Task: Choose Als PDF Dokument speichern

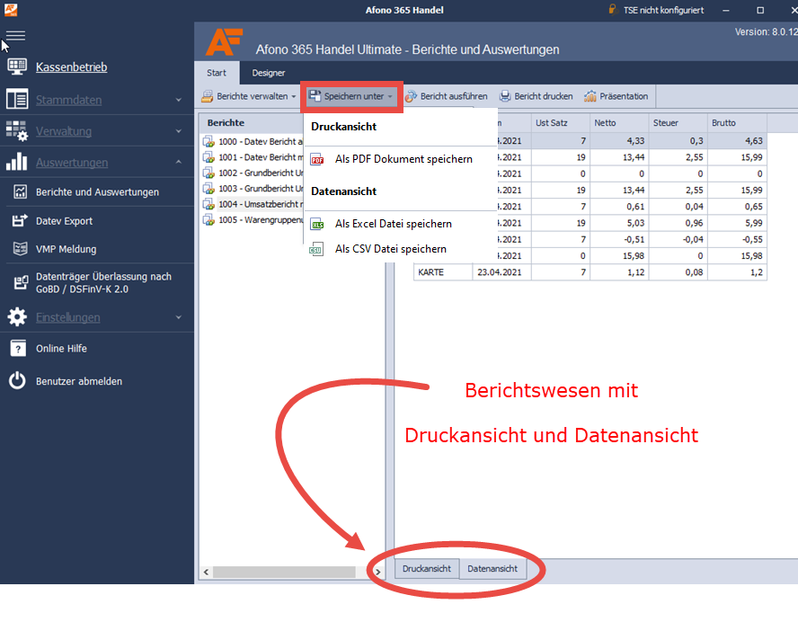Action: [403, 159]
